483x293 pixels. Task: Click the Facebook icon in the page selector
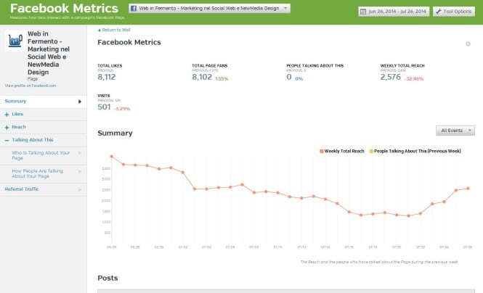(133, 8)
